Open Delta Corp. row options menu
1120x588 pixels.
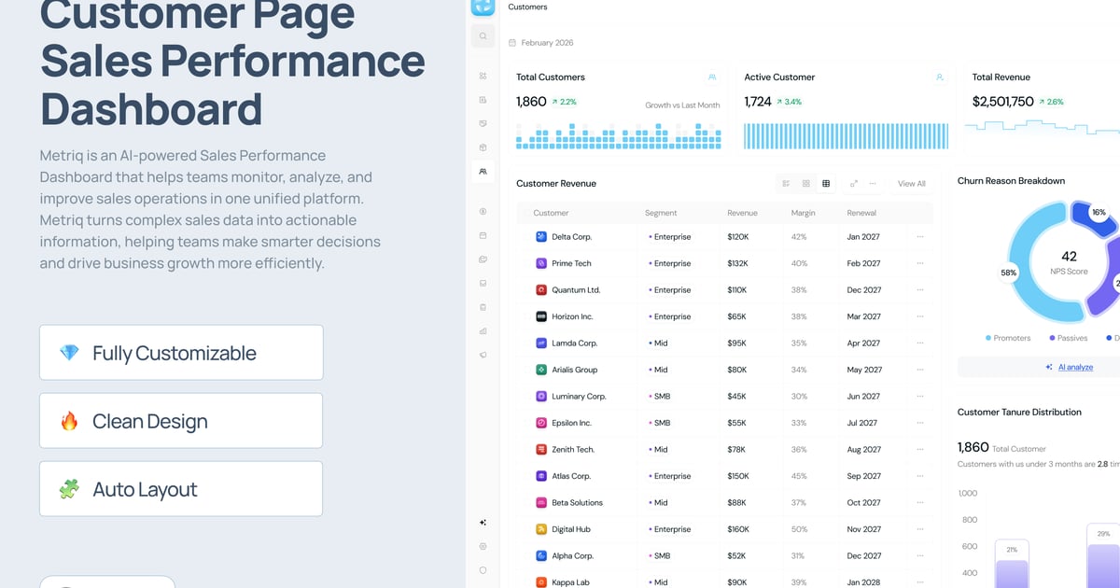[920, 237]
